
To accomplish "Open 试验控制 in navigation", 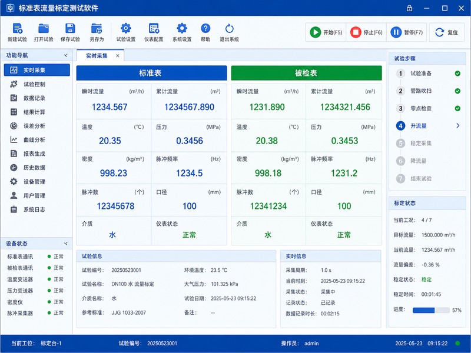I will (x=37, y=84).
